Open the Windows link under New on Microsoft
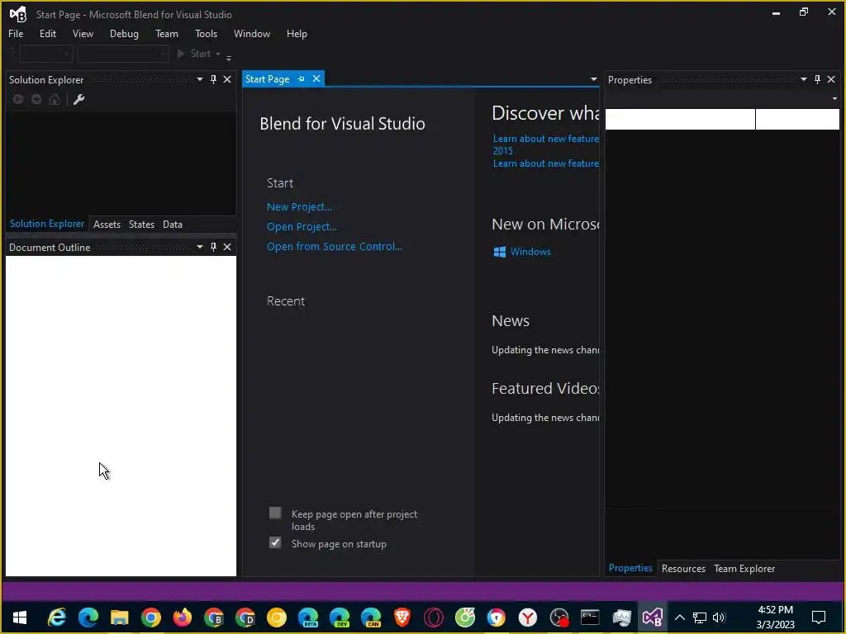 click(530, 252)
